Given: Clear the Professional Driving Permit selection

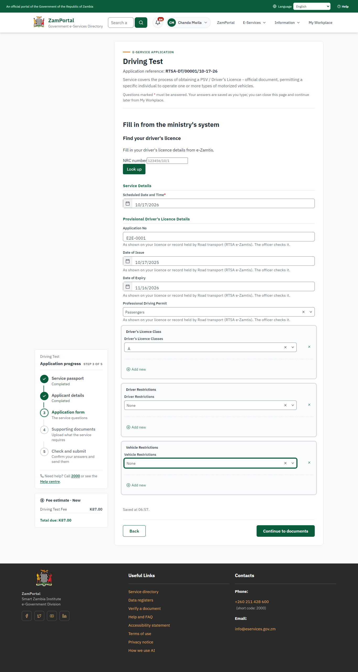Looking at the screenshot, I should [303, 312].
